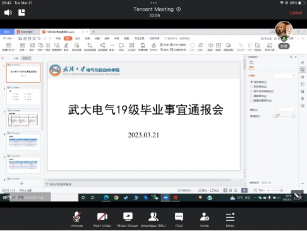Tap the meeting info icon beside title
Screen dimensions: 307x231
178,9
